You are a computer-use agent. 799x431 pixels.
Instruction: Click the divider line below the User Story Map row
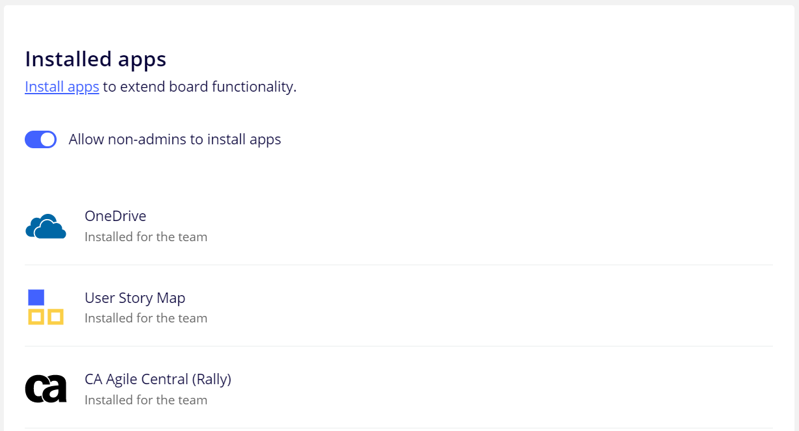click(398, 346)
